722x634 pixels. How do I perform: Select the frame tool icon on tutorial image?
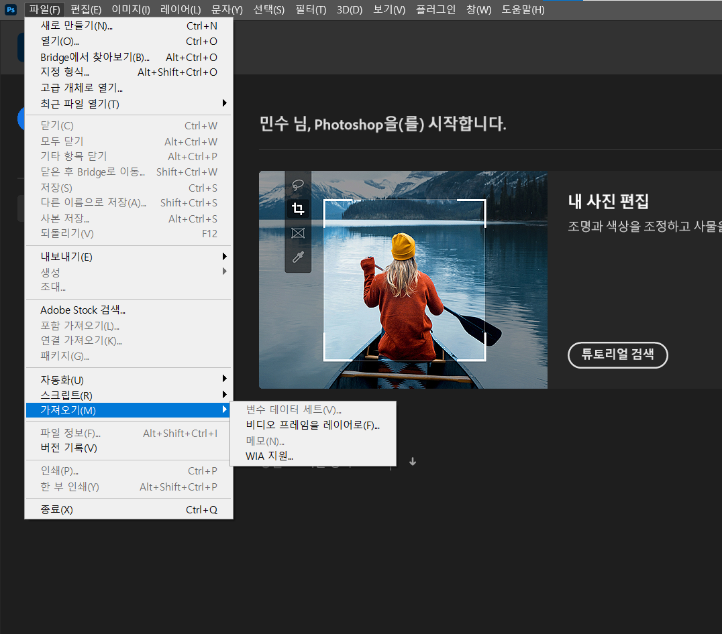click(x=298, y=233)
